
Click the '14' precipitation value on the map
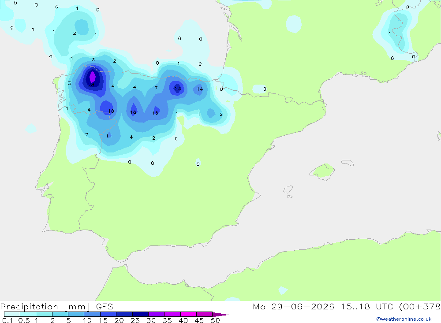(x=200, y=89)
